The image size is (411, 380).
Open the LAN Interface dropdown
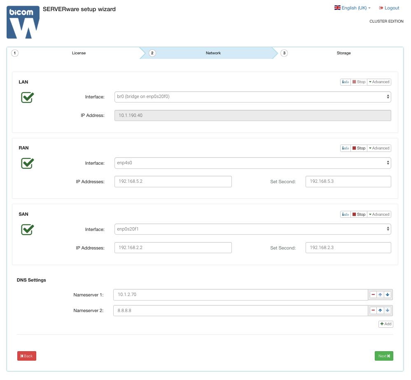point(253,97)
